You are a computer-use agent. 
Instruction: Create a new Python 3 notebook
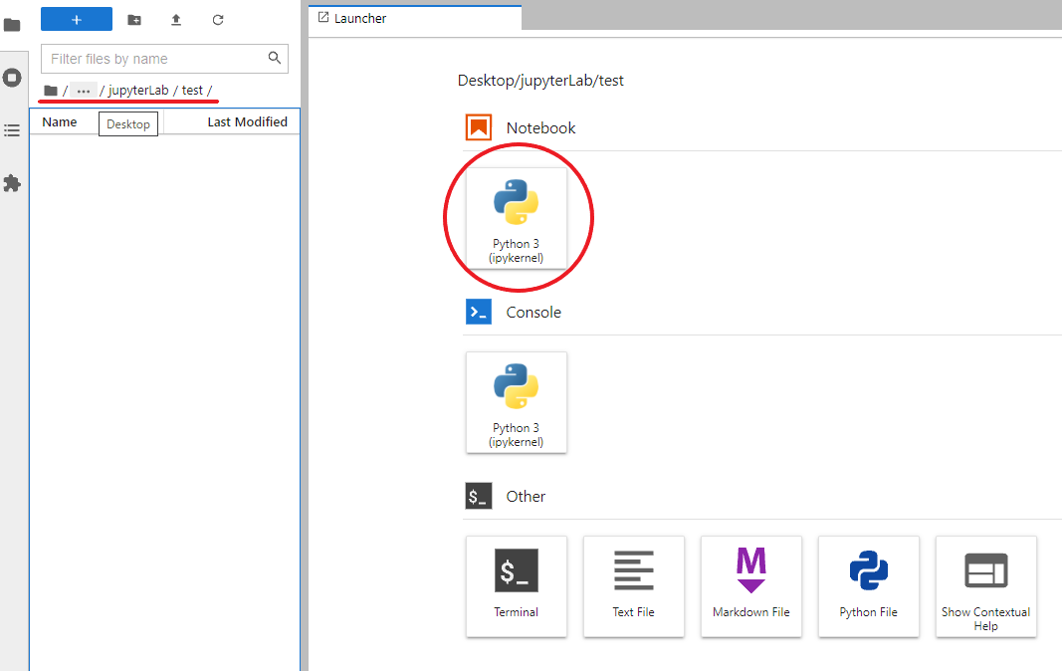tap(517, 217)
